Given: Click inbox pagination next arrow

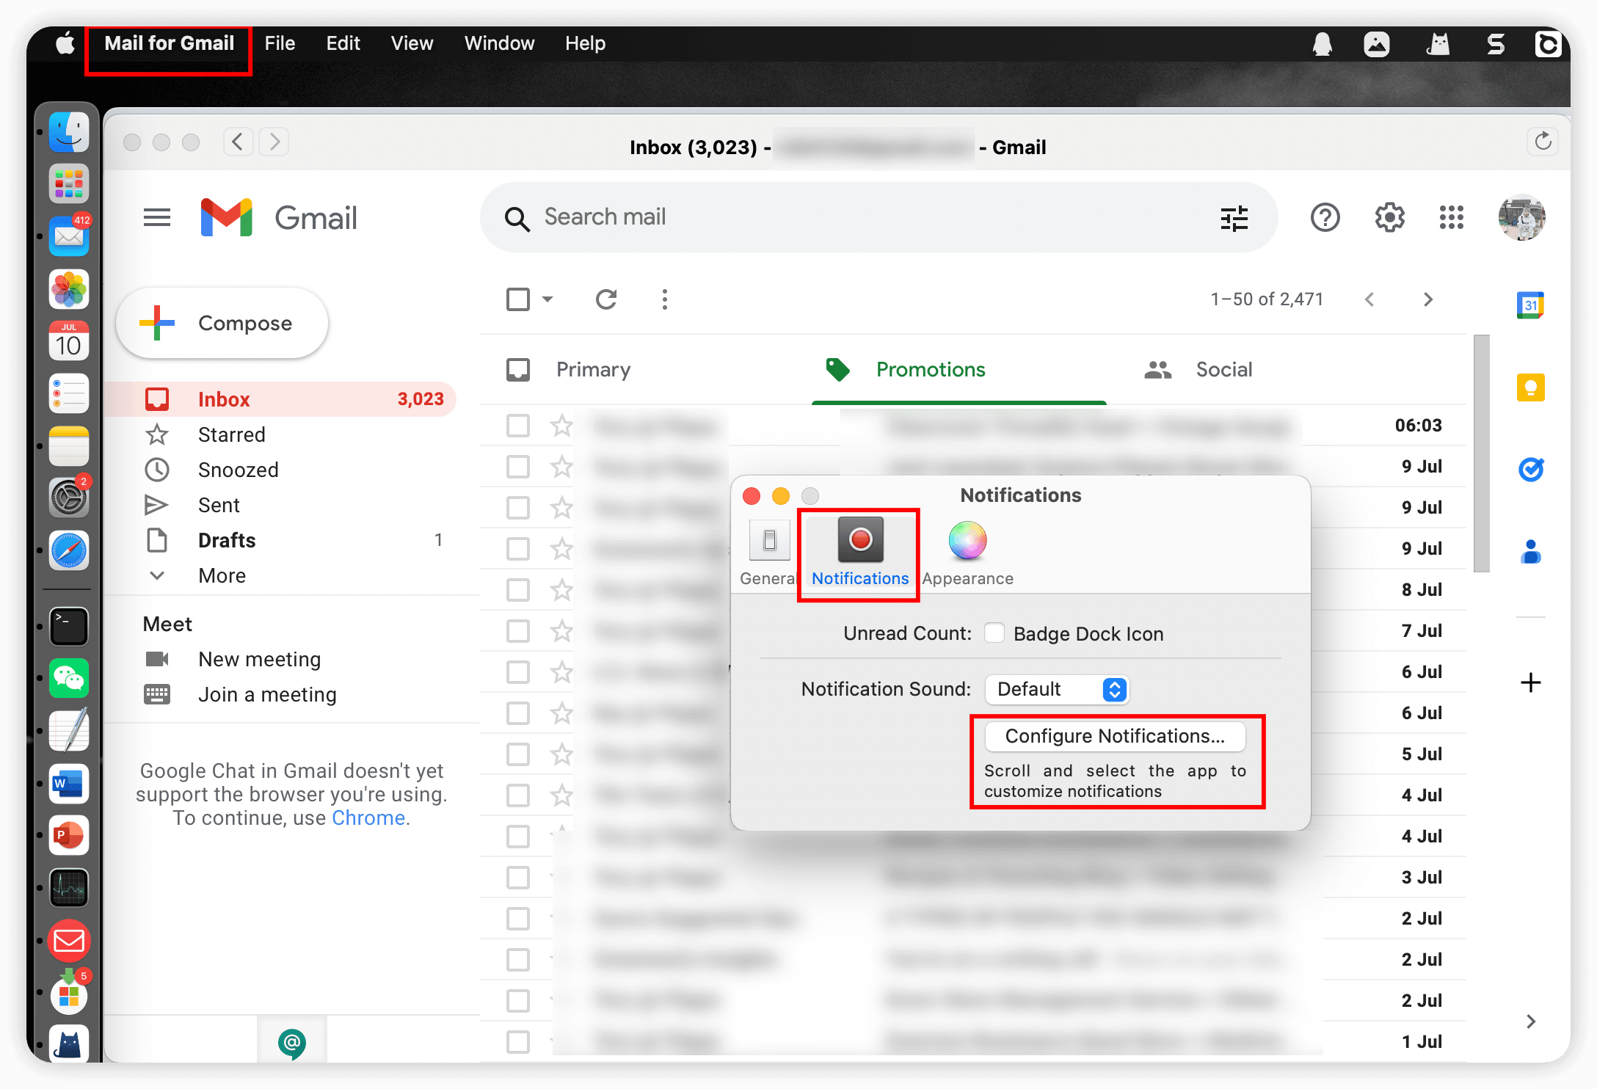Looking at the screenshot, I should (1428, 297).
